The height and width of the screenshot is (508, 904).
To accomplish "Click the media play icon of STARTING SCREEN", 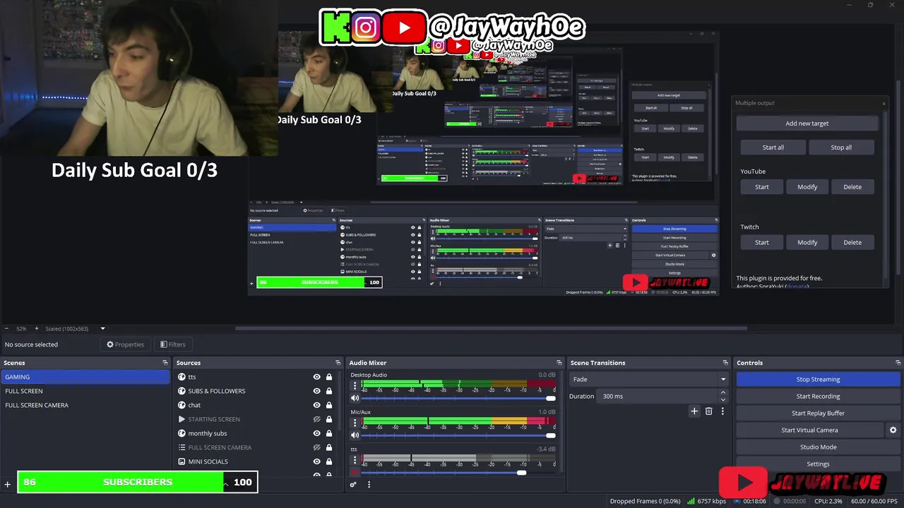I will pos(182,419).
